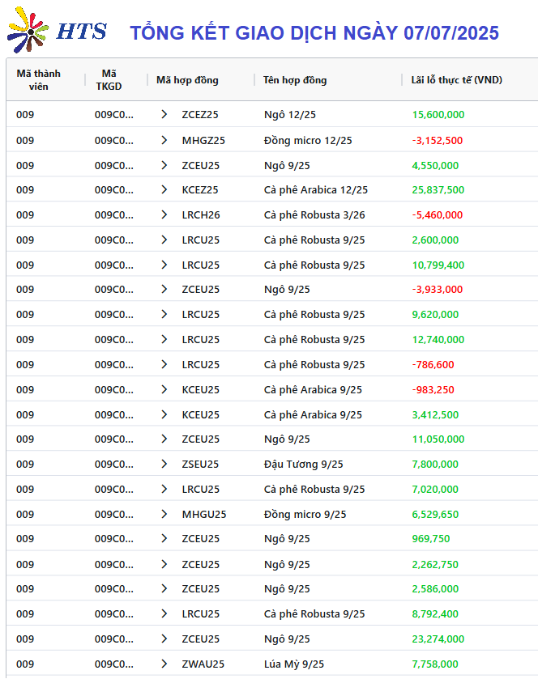The width and height of the screenshot is (538, 679).
Task: Expand the MHGZ25 Đồng micro 12/25 row
Action: coord(164,140)
